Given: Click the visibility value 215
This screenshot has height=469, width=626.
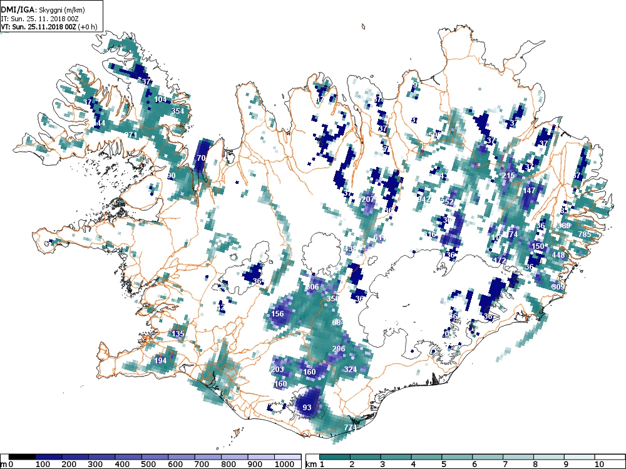Looking at the screenshot, I should click(x=508, y=176).
